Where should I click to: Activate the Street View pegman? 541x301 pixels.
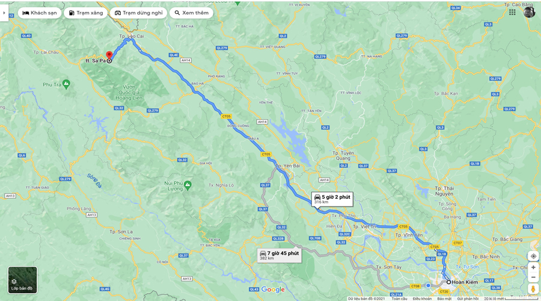coord(533,289)
